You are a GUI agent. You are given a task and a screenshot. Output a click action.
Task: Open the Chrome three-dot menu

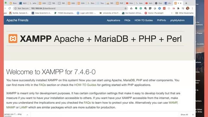[192, 8]
